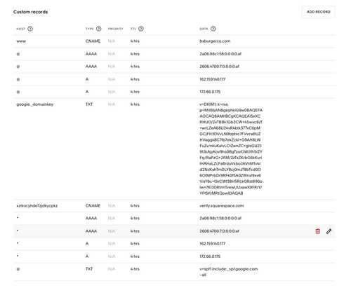Select the wildcard A record 172.66.0.175
The height and width of the screenshot is (288, 351).
(210, 256)
